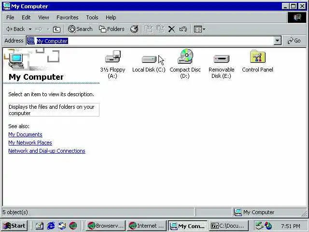Open Network and Dial-up Connections link
This screenshot has width=309, height=232.
click(x=47, y=151)
